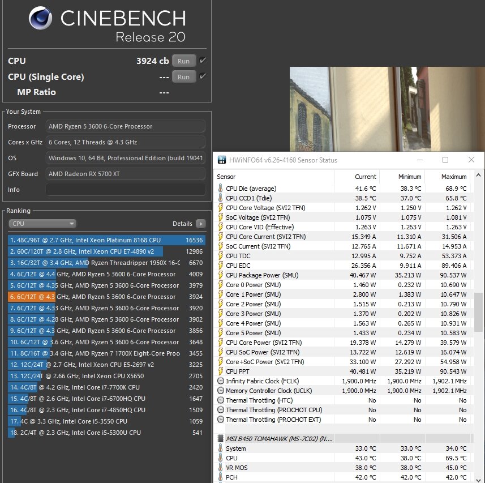This screenshot has width=485, height=483.
Task: Select highlighted ranking entry scoring 3924
Action: [106, 297]
